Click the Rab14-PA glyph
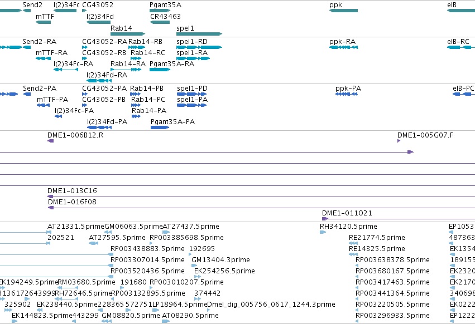This screenshot has width=475, height=324. [x=136, y=116]
